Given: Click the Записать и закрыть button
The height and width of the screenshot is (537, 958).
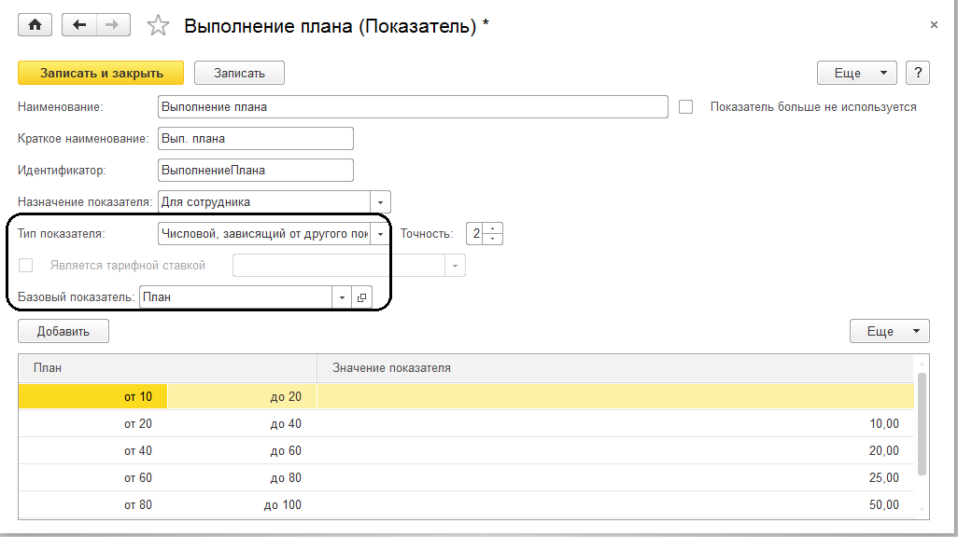Looking at the screenshot, I should coord(101,73).
